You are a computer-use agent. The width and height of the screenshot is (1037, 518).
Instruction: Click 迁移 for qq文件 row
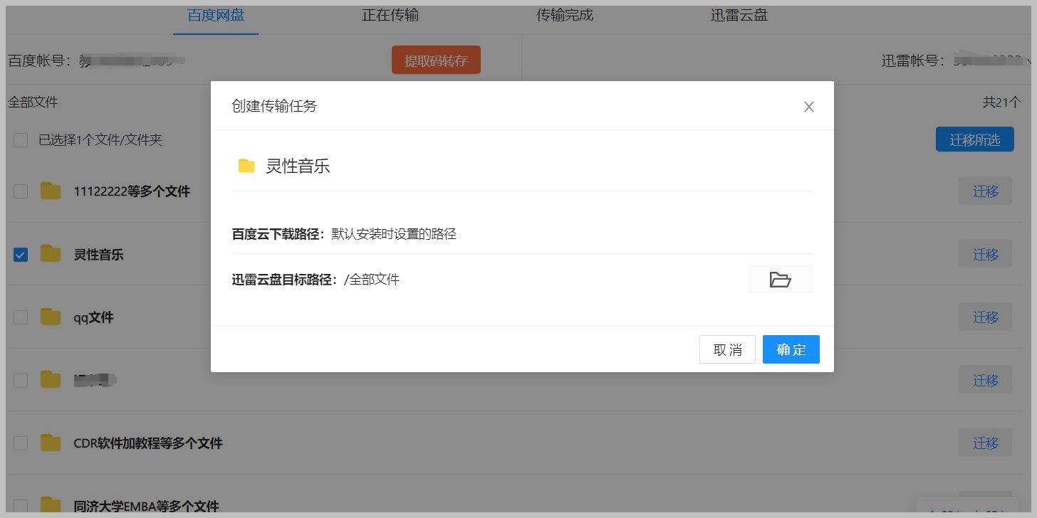coord(985,317)
